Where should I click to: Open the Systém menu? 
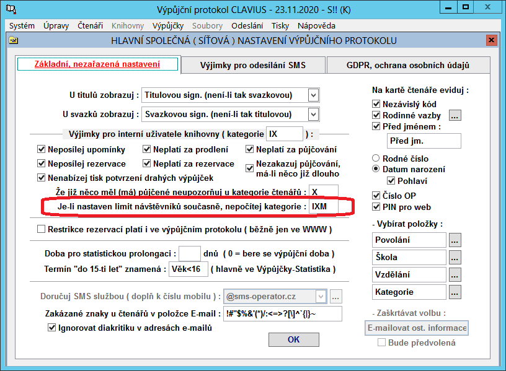pyautogui.click(x=22, y=26)
